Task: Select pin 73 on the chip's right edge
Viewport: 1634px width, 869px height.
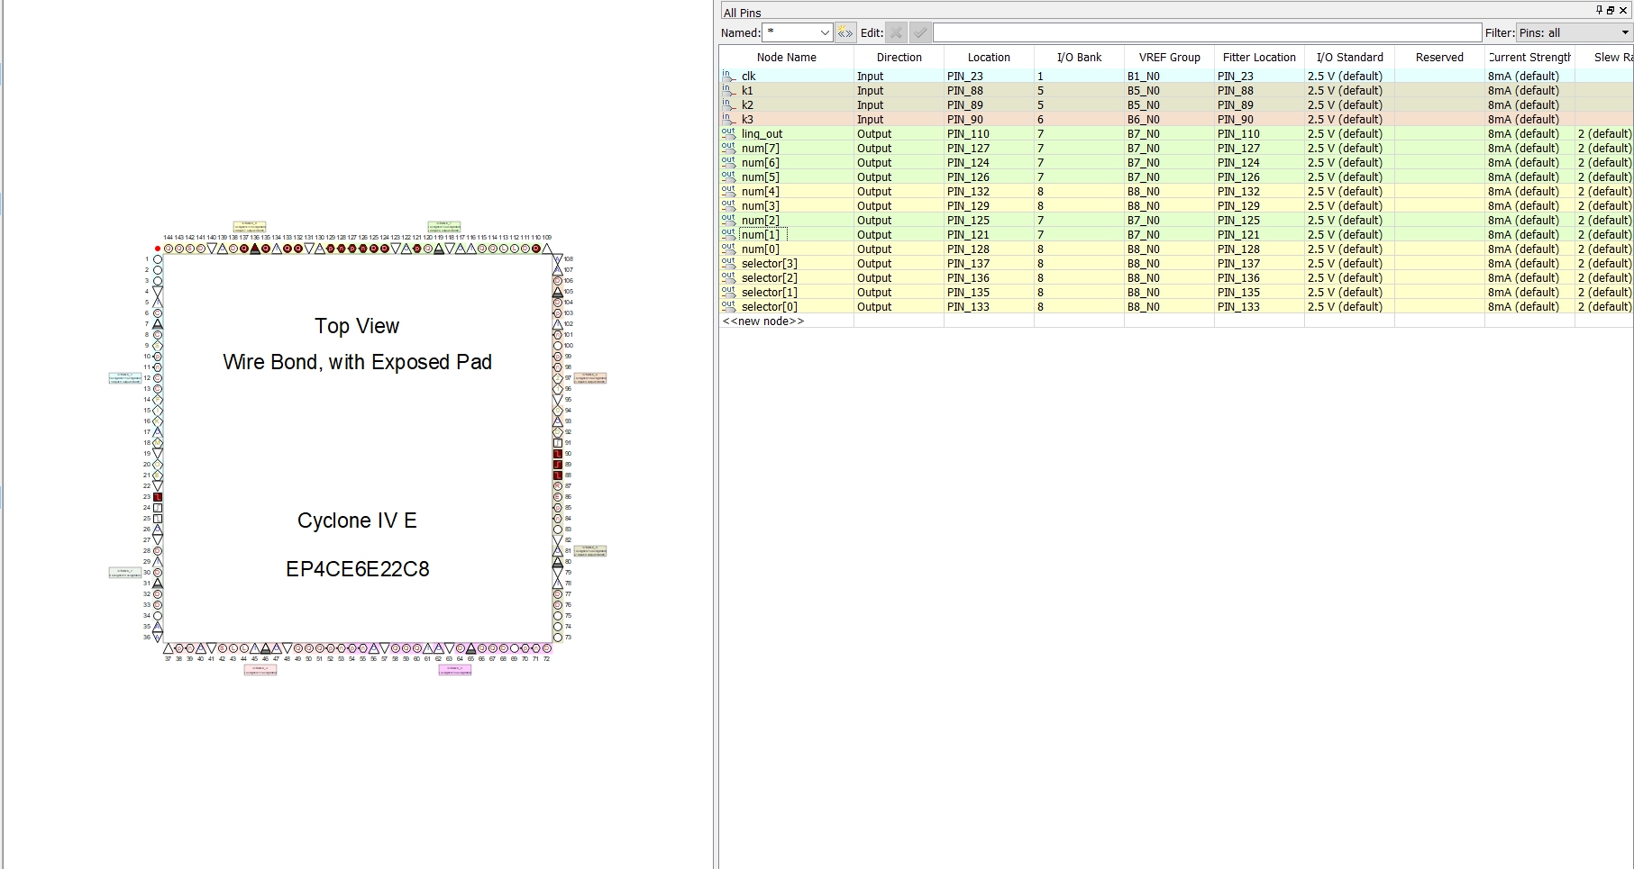Action: point(558,638)
